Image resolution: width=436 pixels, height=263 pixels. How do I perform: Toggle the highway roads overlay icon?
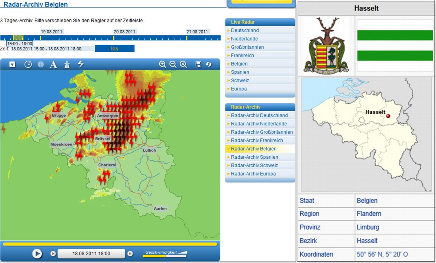point(67,64)
